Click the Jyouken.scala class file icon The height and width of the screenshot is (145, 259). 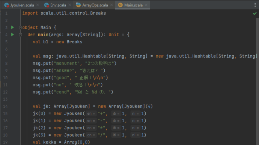[7, 5]
